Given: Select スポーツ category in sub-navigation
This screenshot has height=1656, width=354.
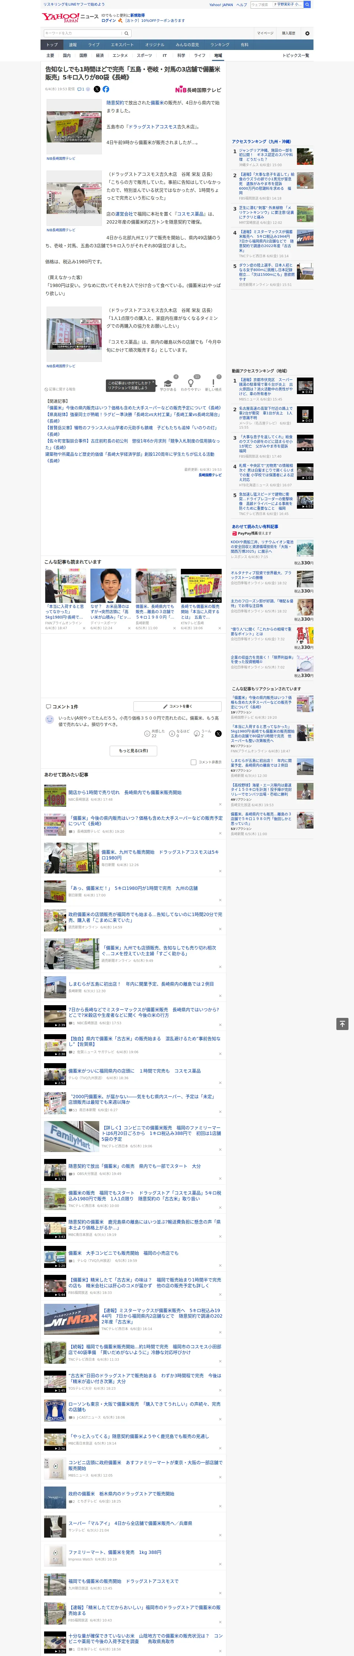Looking at the screenshot, I should [x=144, y=55].
